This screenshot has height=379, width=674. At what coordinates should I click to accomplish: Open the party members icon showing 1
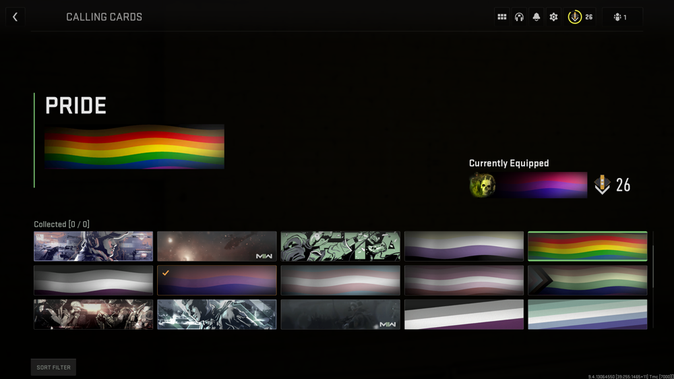(x=622, y=17)
